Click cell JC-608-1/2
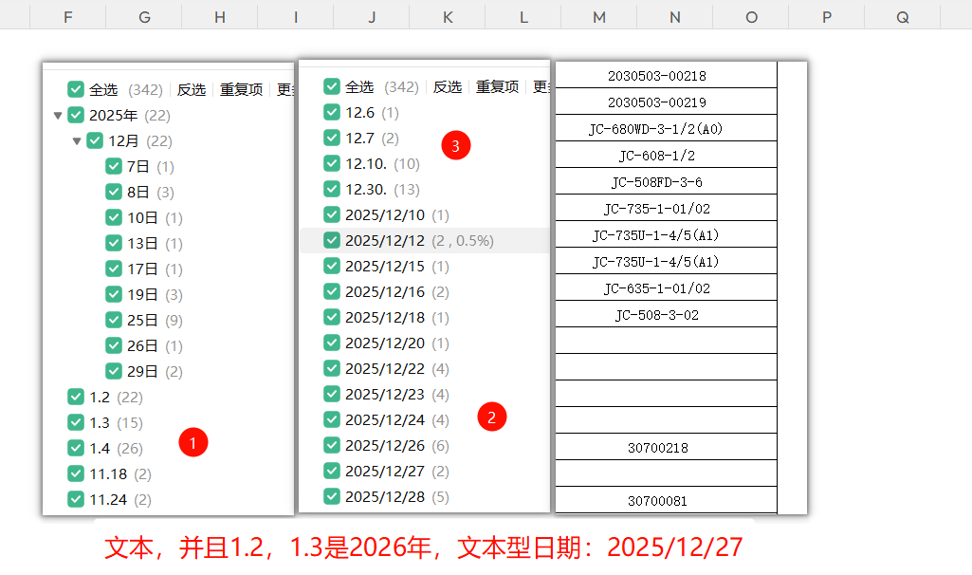Viewport: 972px width, 575px height. point(666,155)
